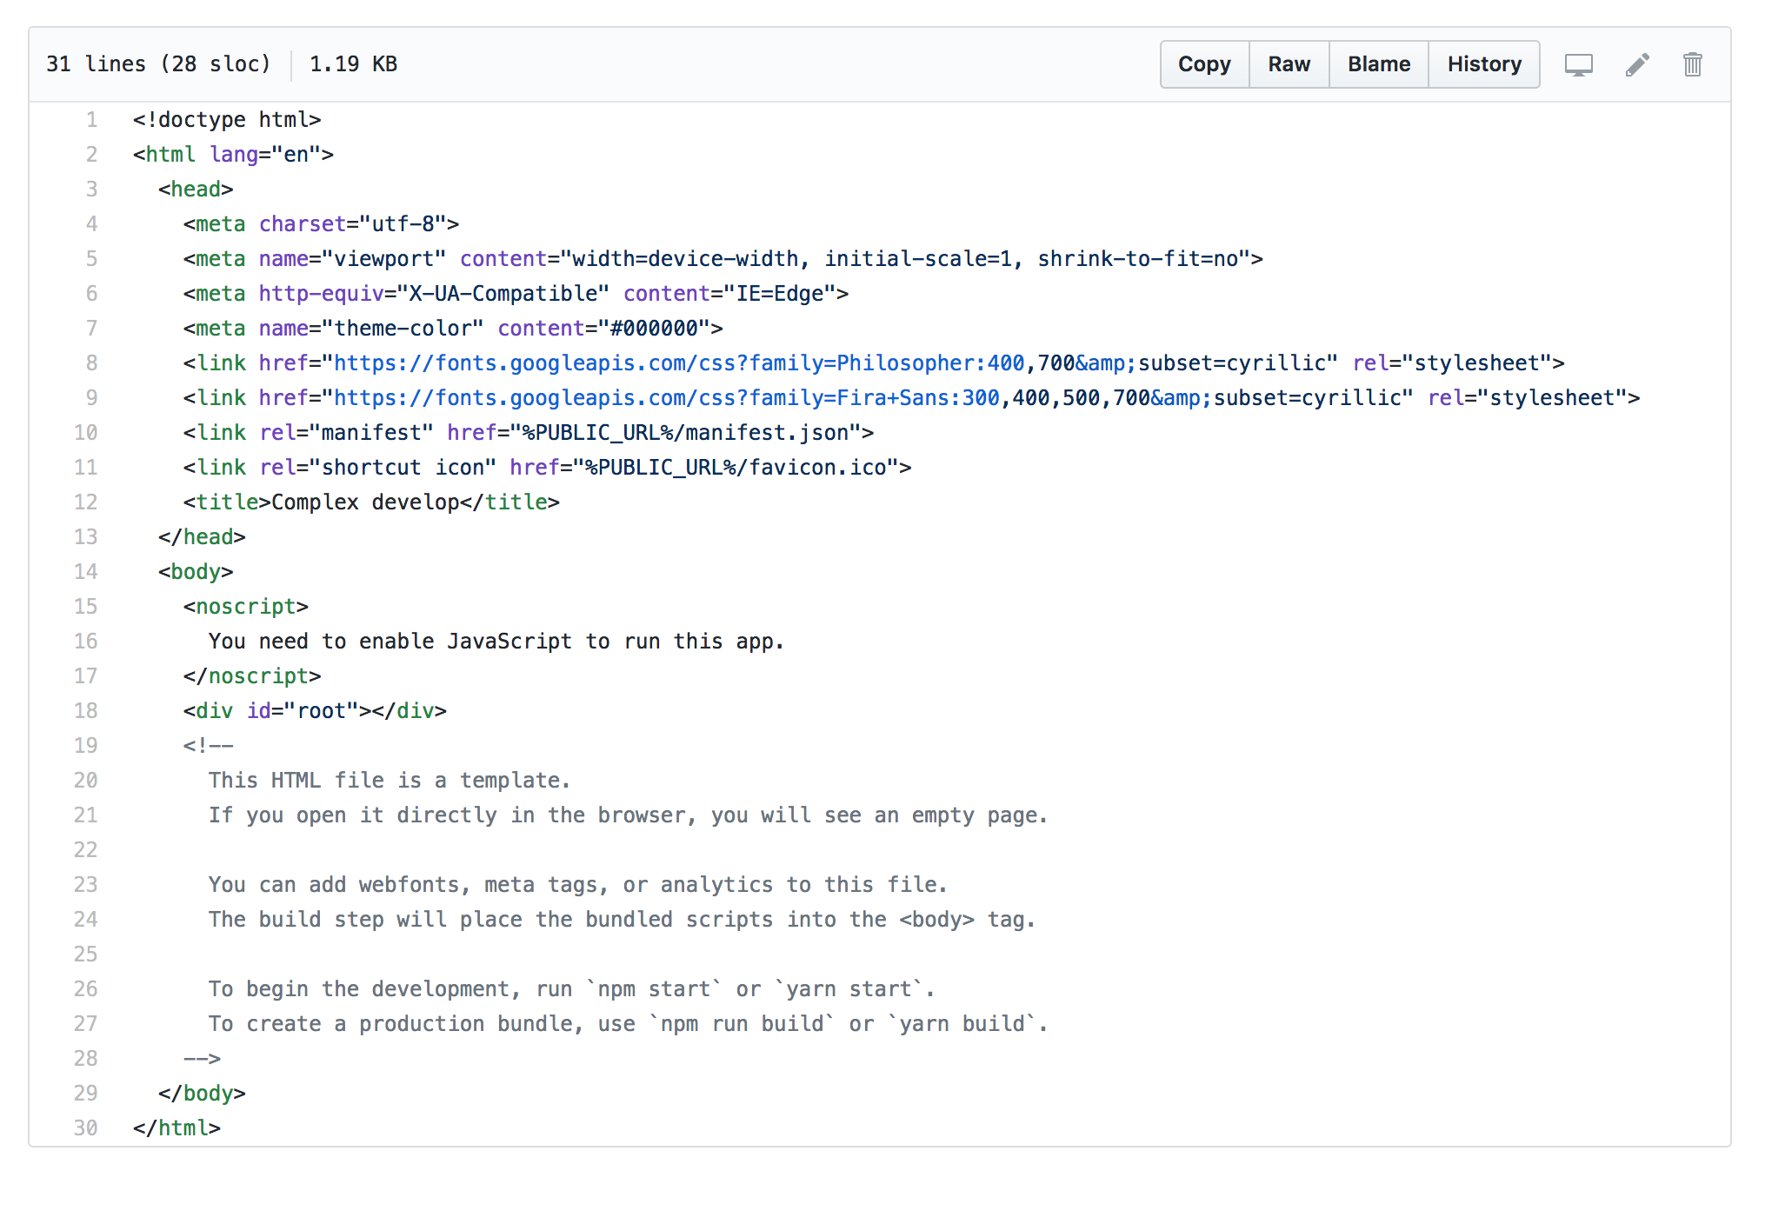Click the div id root line
The height and width of the screenshot is (1224, 1765).
315,711
